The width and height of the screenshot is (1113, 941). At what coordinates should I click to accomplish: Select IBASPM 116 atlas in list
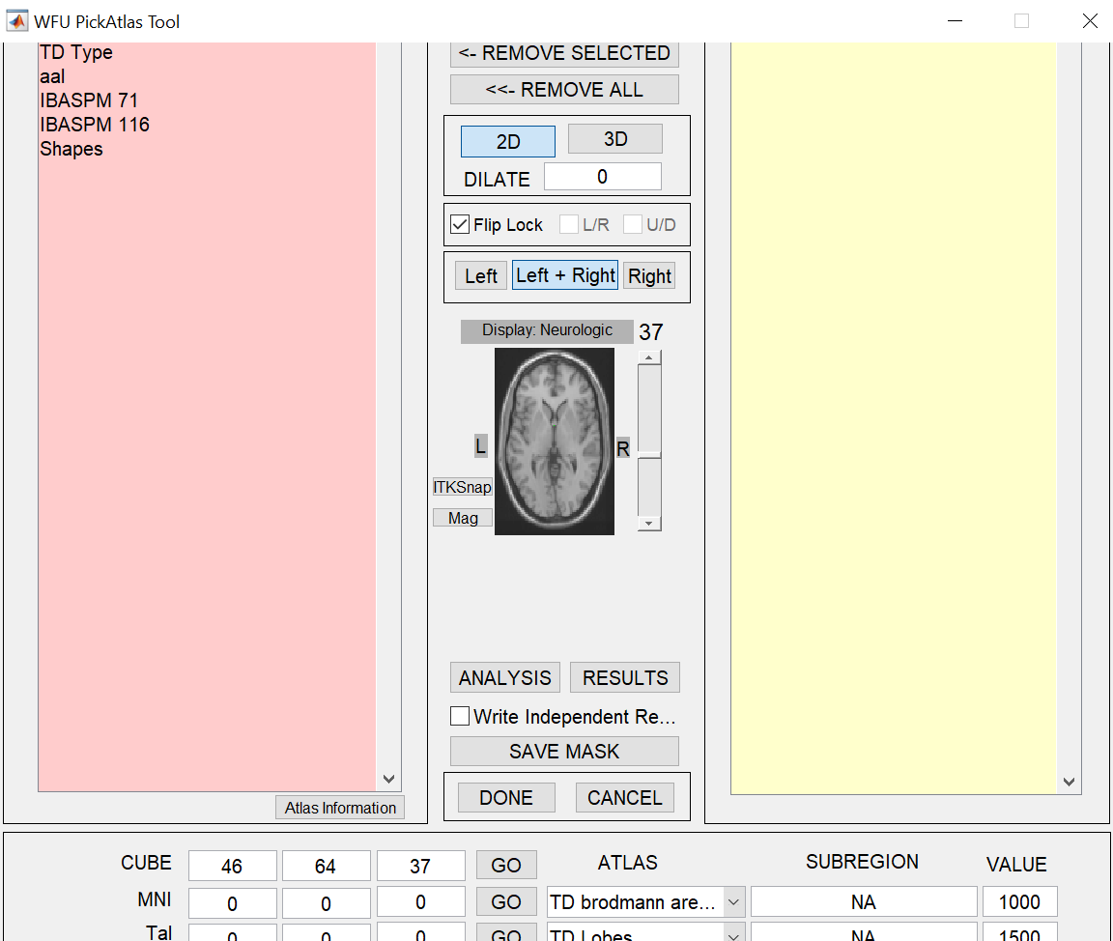95,125
